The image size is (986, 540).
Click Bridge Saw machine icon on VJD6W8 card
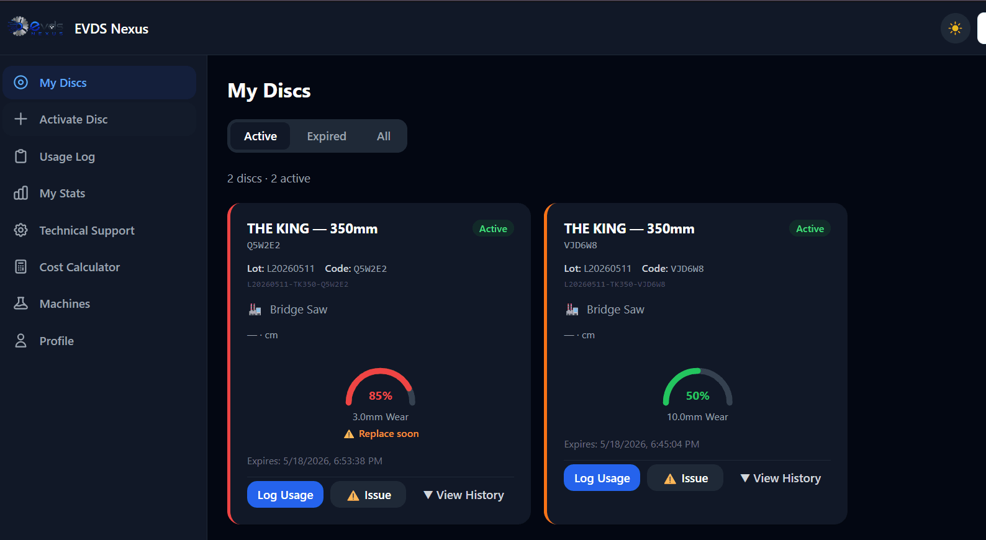pyautogui.click(x=572, y=309)
